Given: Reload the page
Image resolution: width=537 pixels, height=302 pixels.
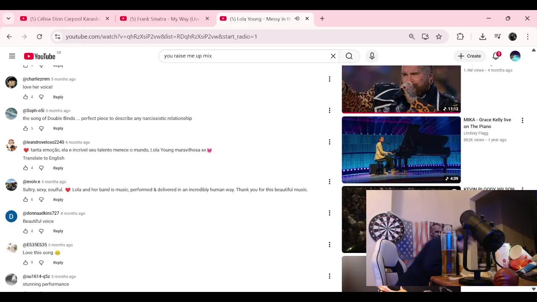Looking at the screenshot, I should point(39,37).
